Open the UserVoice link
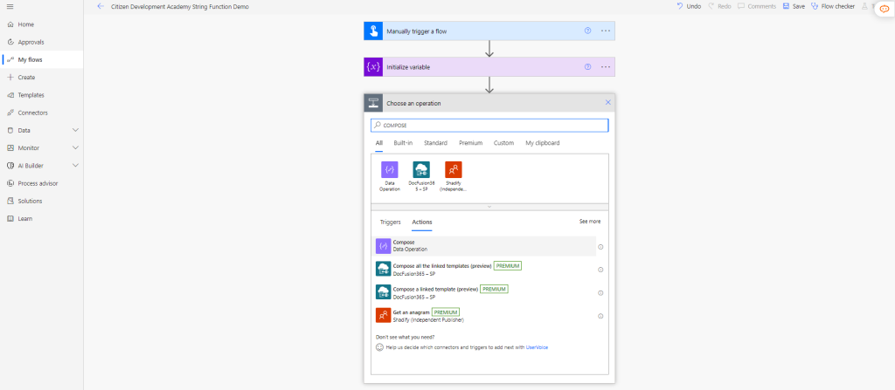 (x=537, y=346)
